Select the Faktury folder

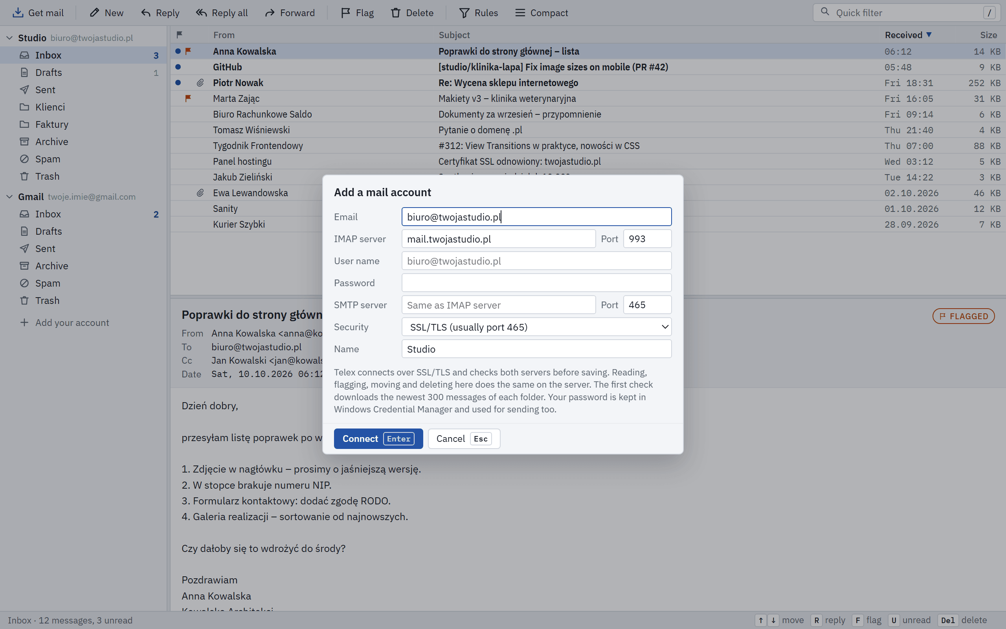click(x=84, y=124)
